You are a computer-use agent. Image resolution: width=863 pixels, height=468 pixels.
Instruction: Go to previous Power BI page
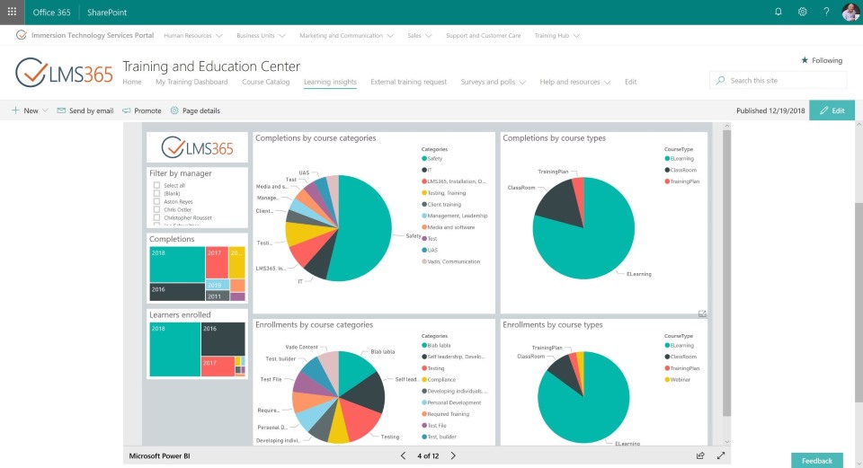point(403,456)
